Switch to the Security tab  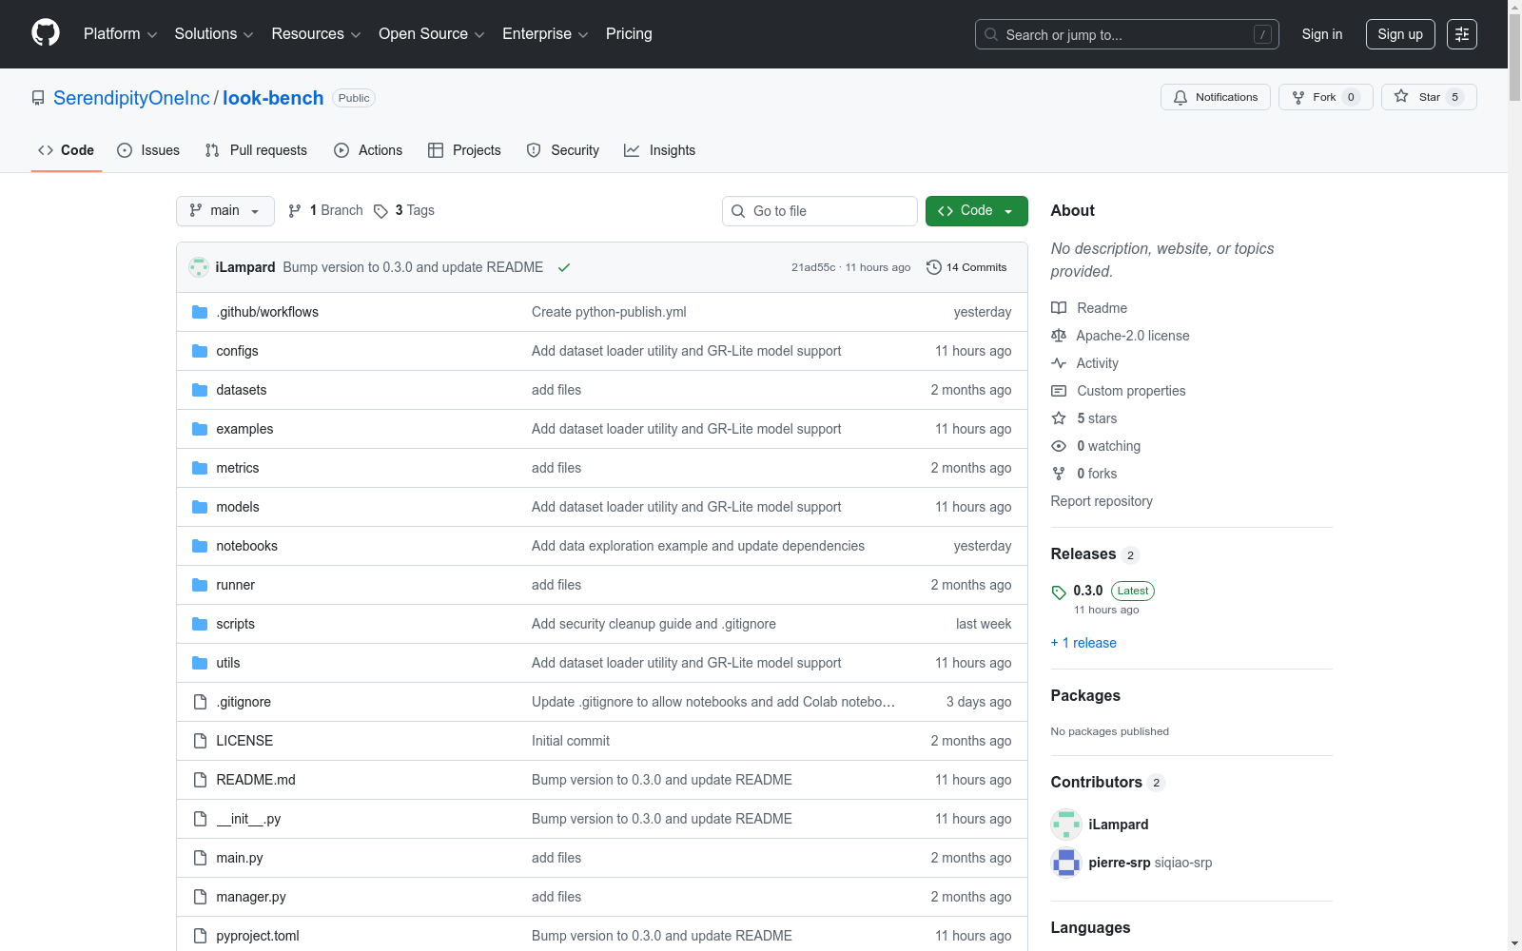pos(563,150)
